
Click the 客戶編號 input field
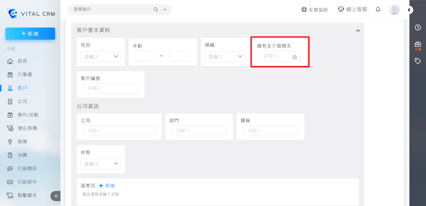(x=110, y=89)
